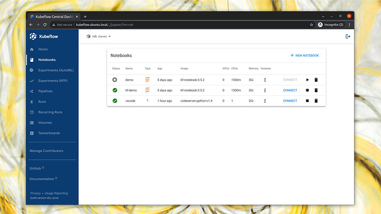The image size is (381, 214).
Task: Click the Volumes sidebar icon
Action: (32, 123)
